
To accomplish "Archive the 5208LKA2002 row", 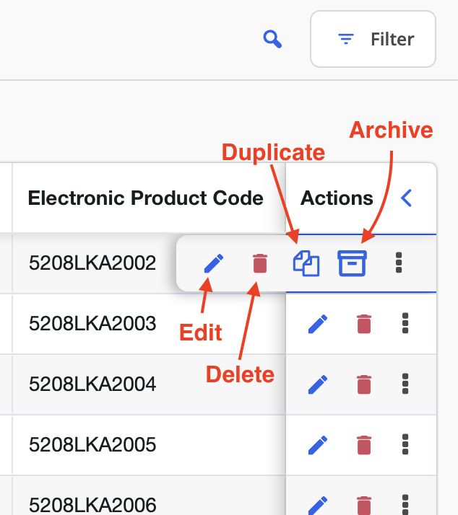I will point(352,263).
